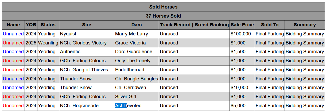
Task: Click the Dam column header
Action: tap(137, 25)
